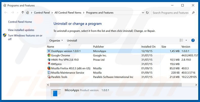Open Turn Windows features on or off

[x=25, y=37]
